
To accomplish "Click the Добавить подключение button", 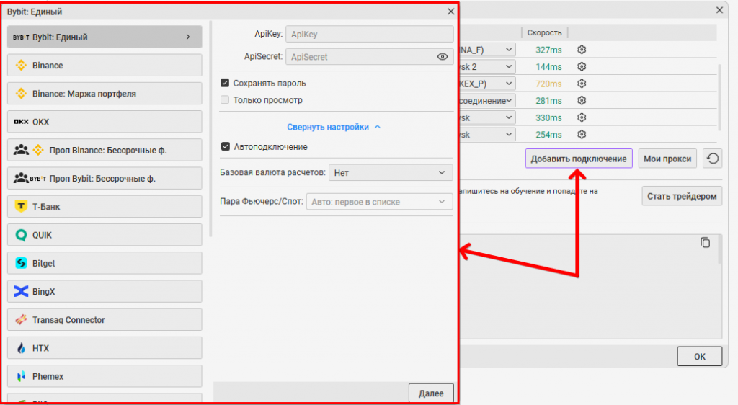I will [579, 159].
